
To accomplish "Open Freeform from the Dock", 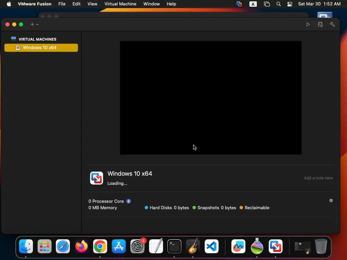I will click(238, 246).
